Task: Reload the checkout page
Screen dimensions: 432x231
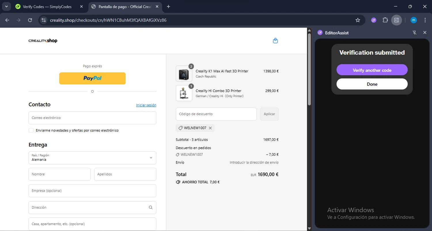Action: pos(30,20)
